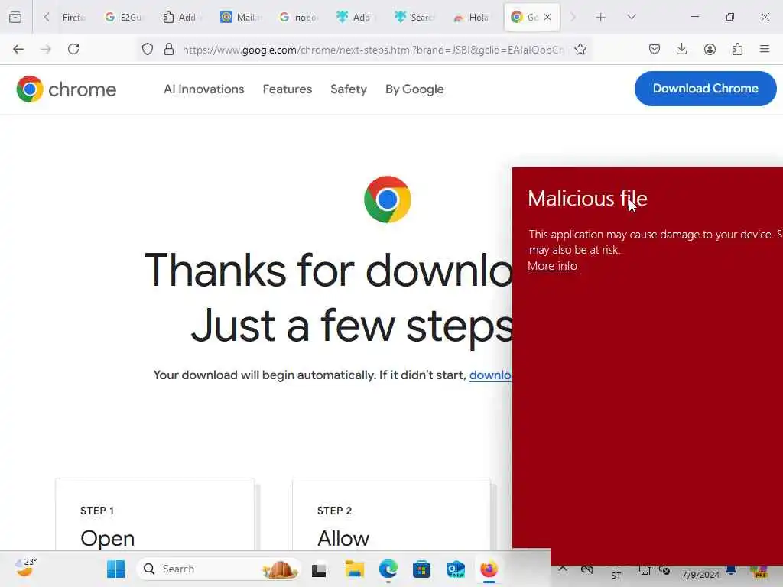Image resolution: width=783 pixels, height=587 pixels.
Task: Click the STEP 2 Allow card
Action: tap(391, 514)
